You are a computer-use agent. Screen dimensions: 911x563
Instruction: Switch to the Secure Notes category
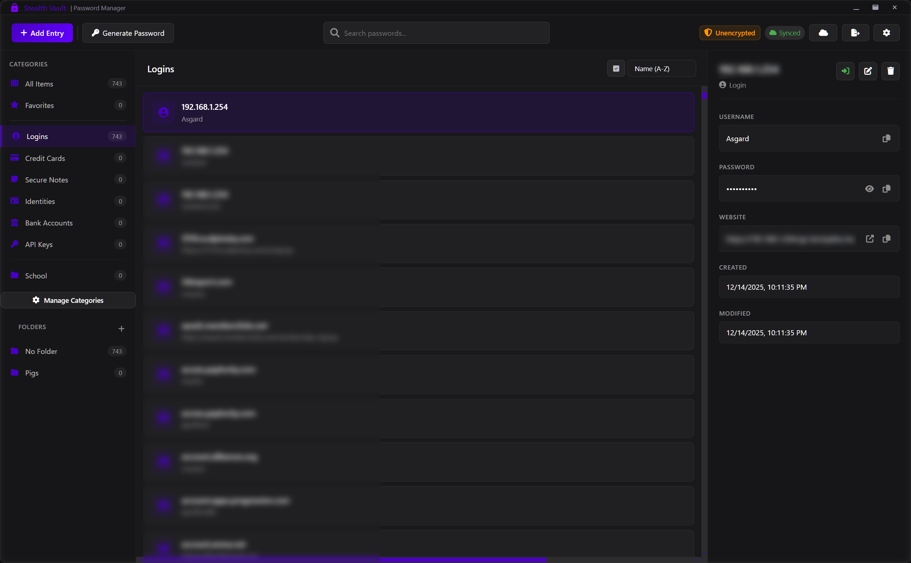point(47,180)
